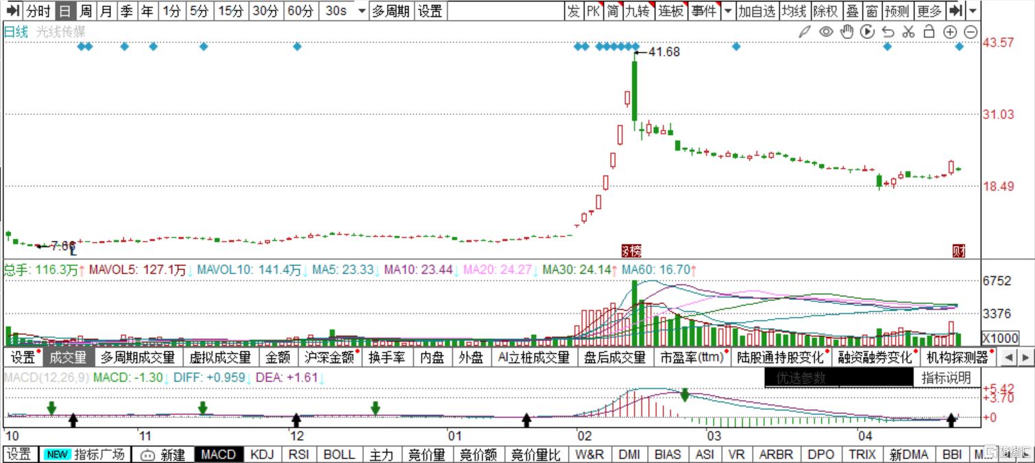Open the 更多 more menu

tap(929, 11)
